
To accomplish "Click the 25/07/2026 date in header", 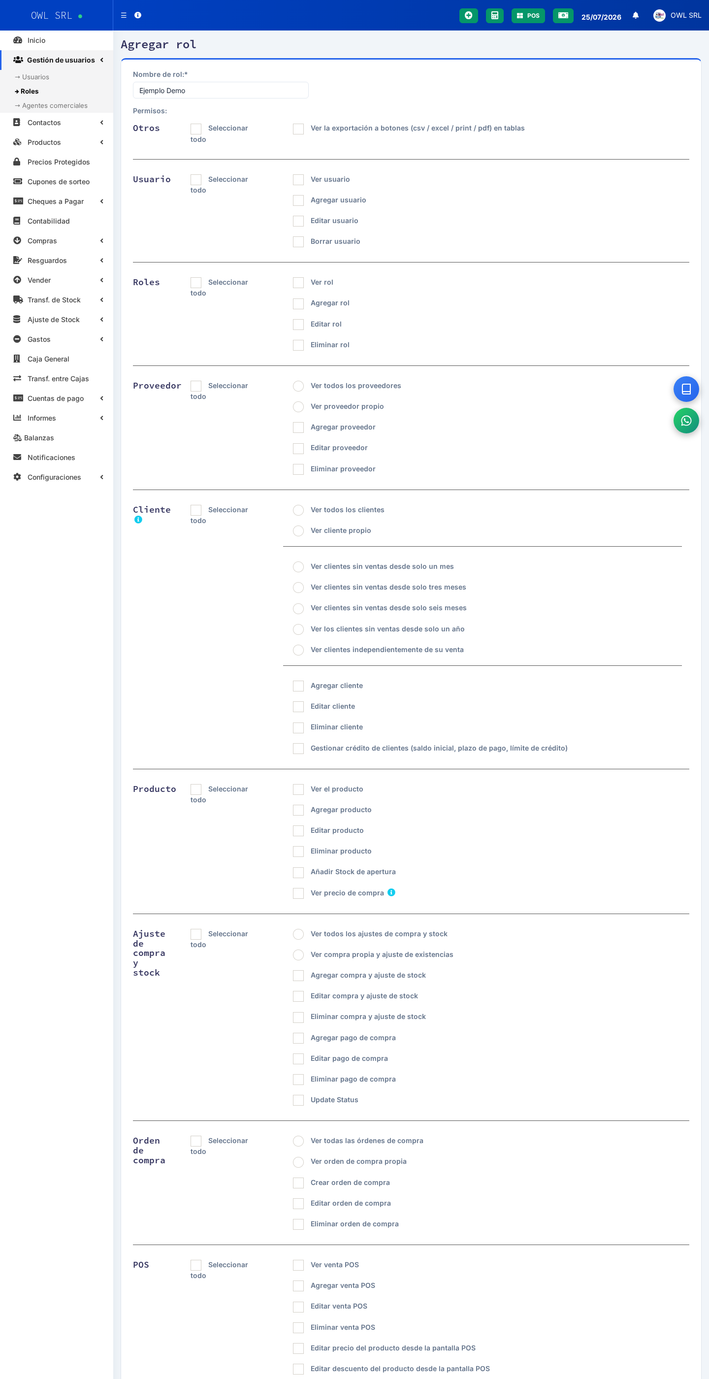I will [601, 17].
